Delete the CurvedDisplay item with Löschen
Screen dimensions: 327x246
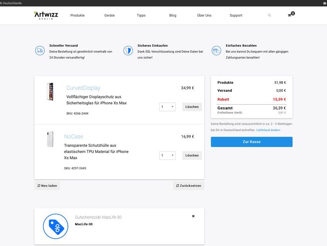[x=192, y=107]
